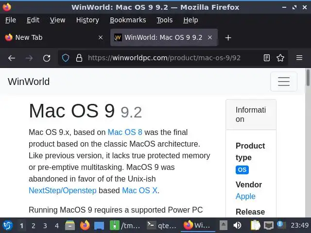Click the page vertical scrollbar thumb
The width and height of the screenshot is (311, 233).
point(308,78)
